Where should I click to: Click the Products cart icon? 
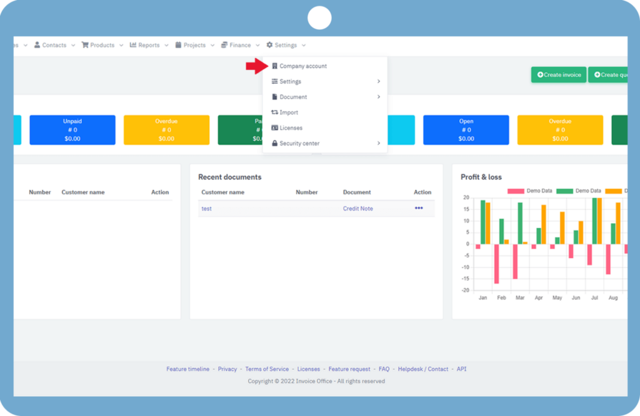[x=85, y=45]
